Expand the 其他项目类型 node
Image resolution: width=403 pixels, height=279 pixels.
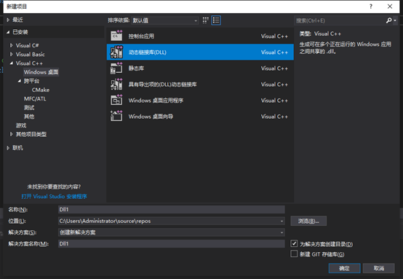[x=12, y=134]
